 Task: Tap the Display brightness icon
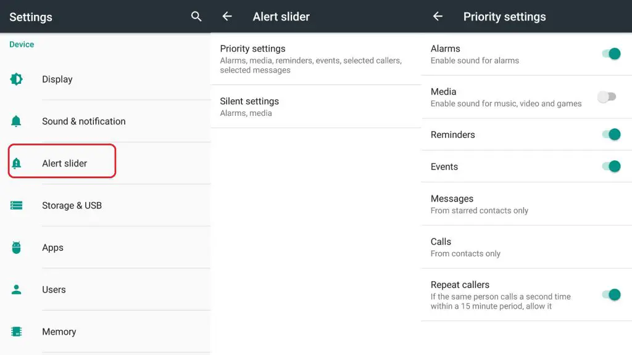click(x=17, y=80)
